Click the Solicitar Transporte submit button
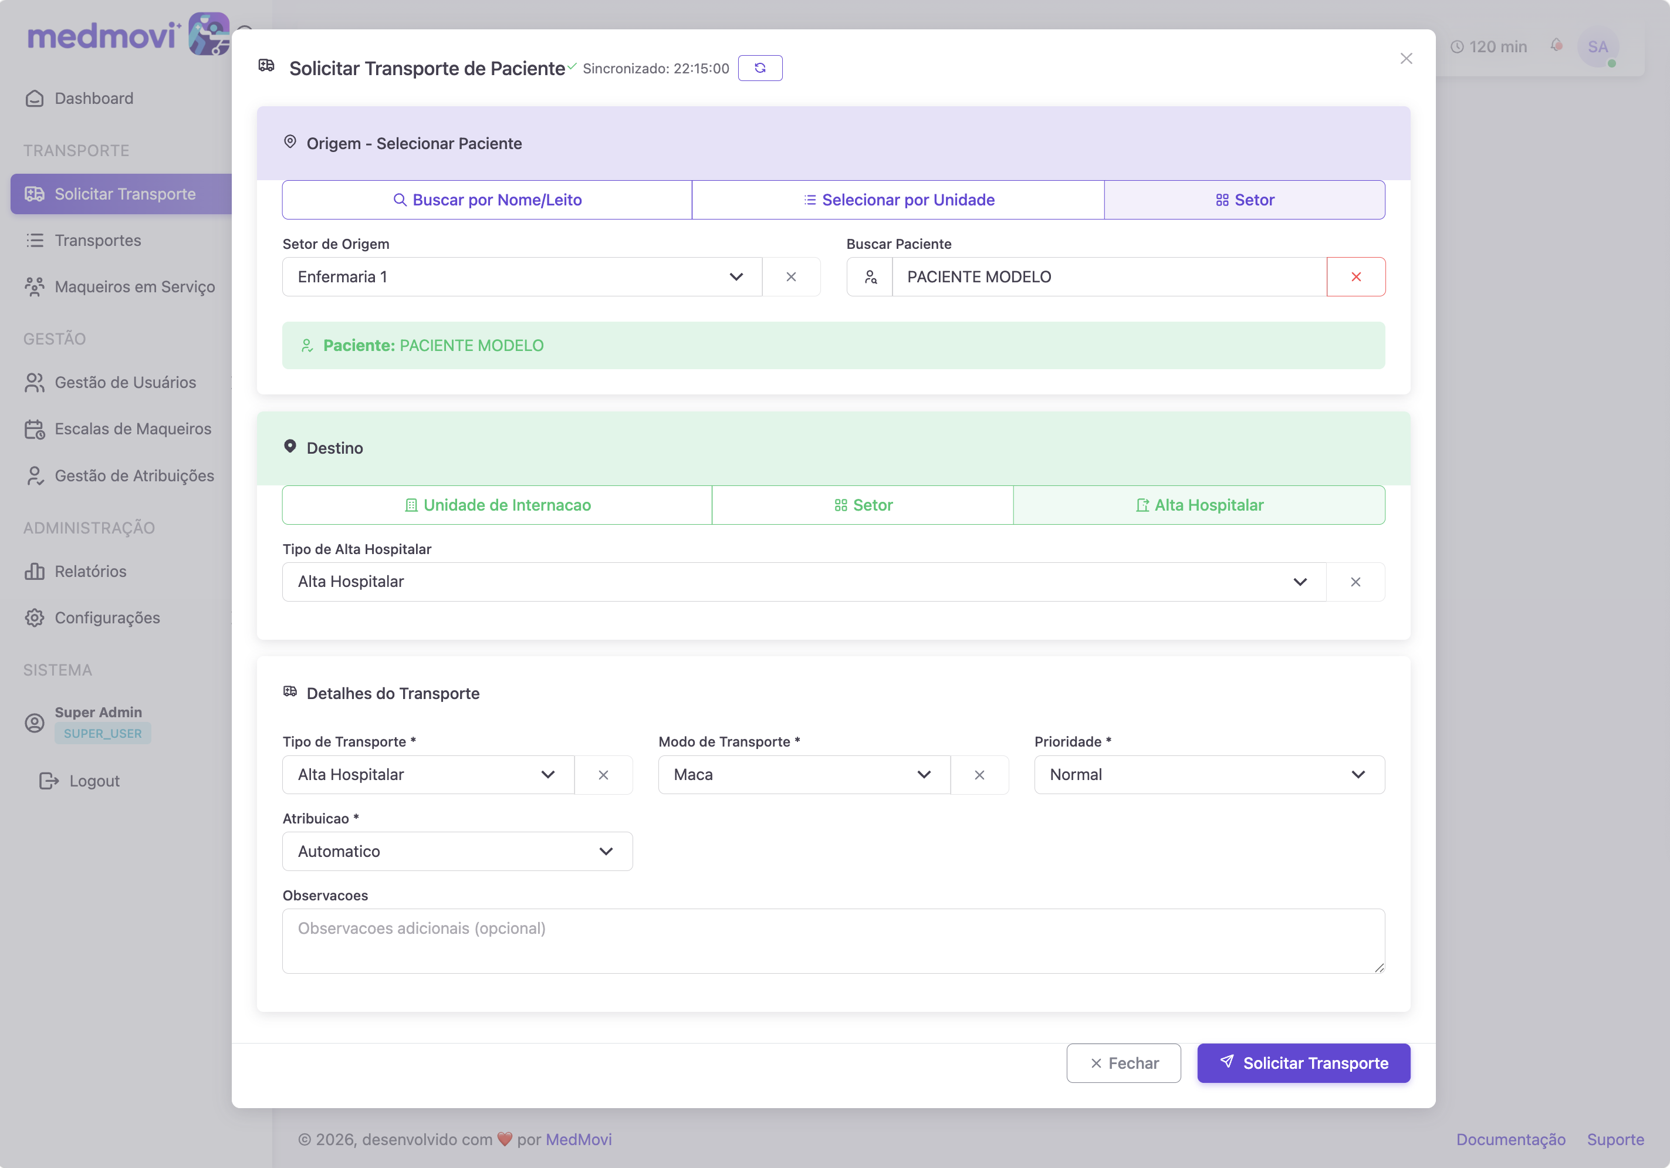The height and width of the screenshot is (1168, 1670). click(1303, 1062)
